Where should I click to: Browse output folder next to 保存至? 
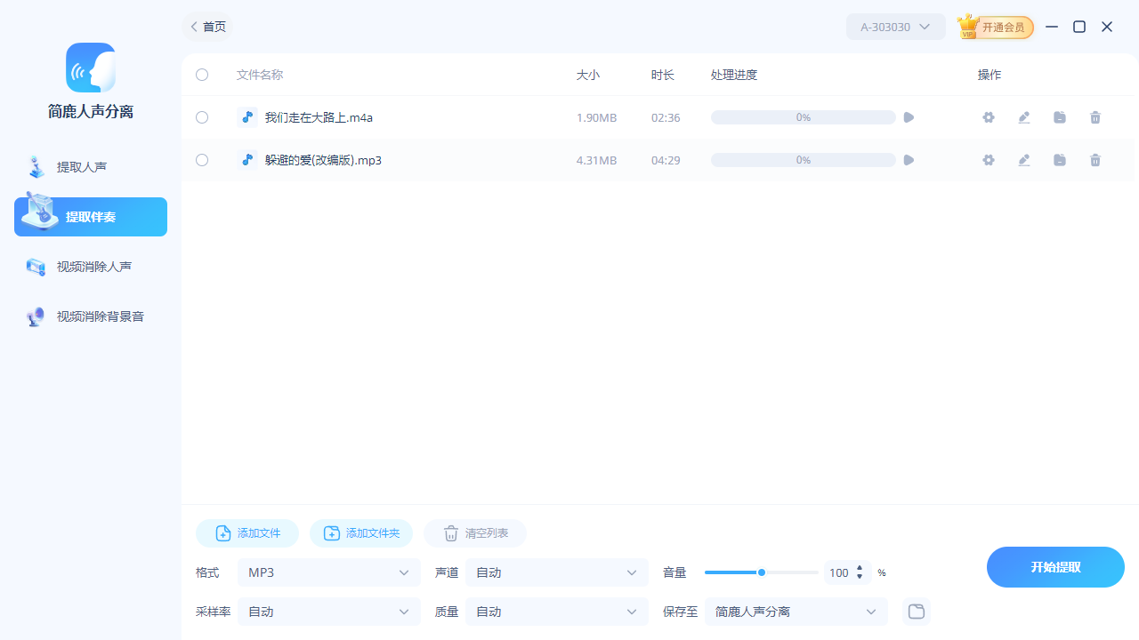(916, 612)
